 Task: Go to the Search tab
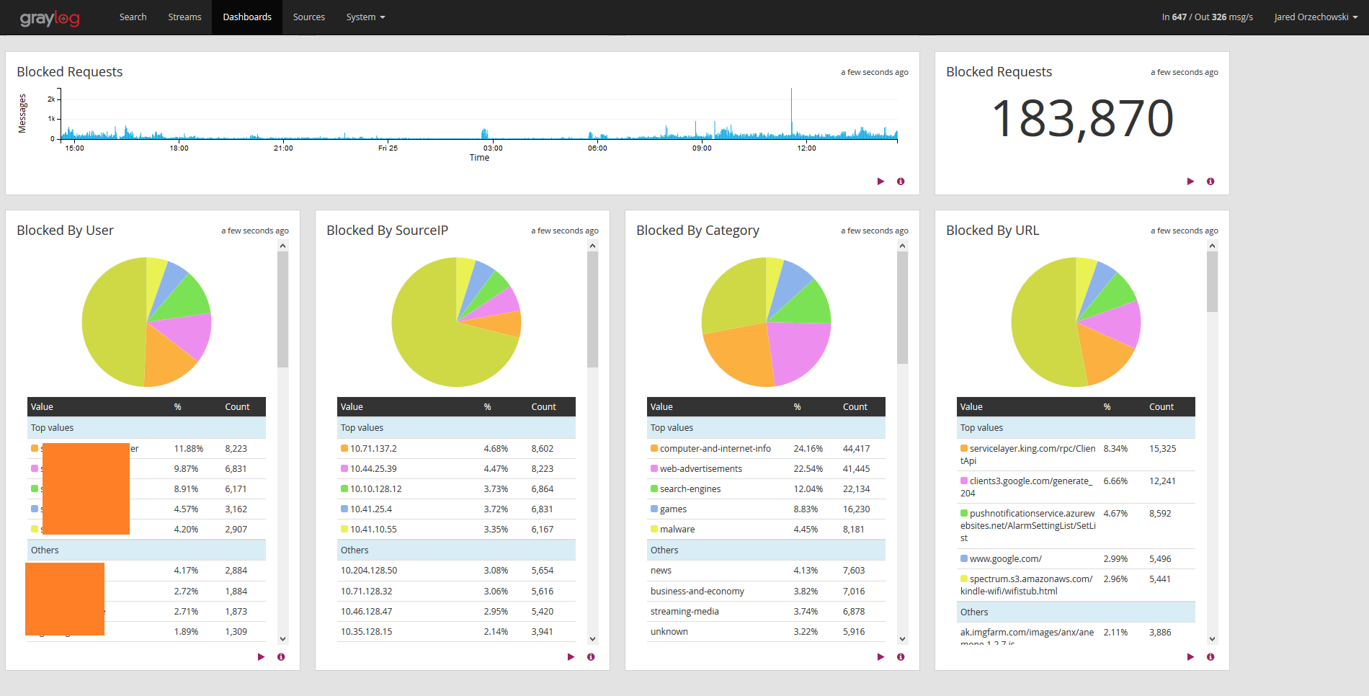click(133, 17)
